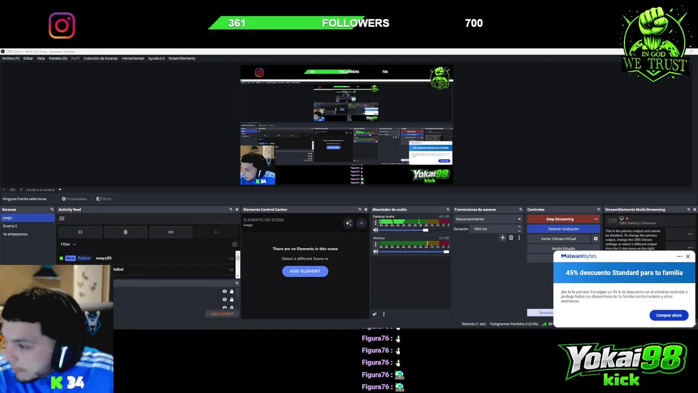Open Paneles menu
The height and width of the screenshot is (393, 698).
[58, 58]
